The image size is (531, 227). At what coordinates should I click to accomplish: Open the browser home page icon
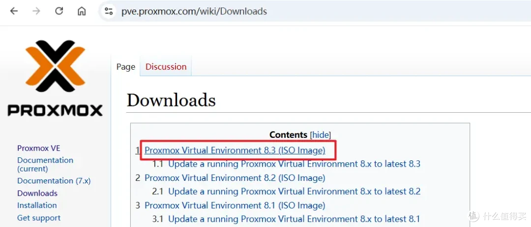coord(82,11)
